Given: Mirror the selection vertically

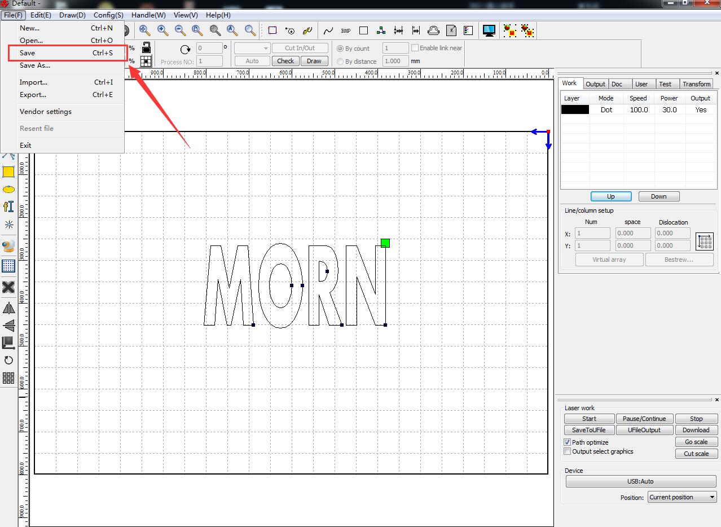Looking at the screenshot, I should 8,325.
